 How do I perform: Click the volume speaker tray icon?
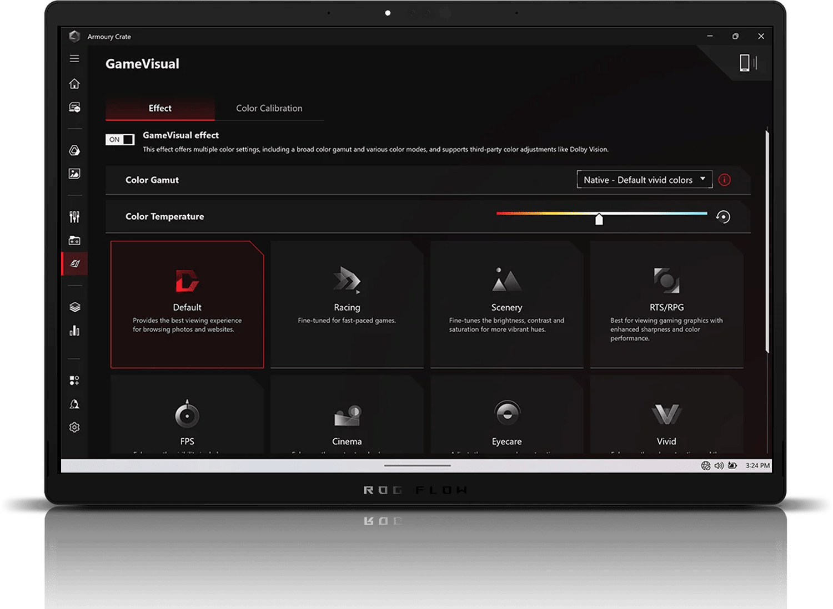tap(719, 465)
